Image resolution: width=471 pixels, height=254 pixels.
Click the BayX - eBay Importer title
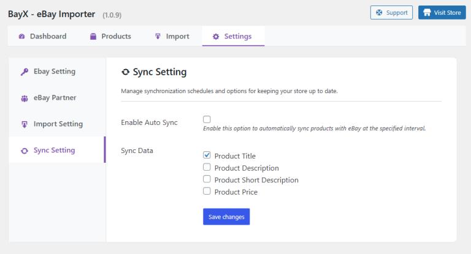[52, 14]
